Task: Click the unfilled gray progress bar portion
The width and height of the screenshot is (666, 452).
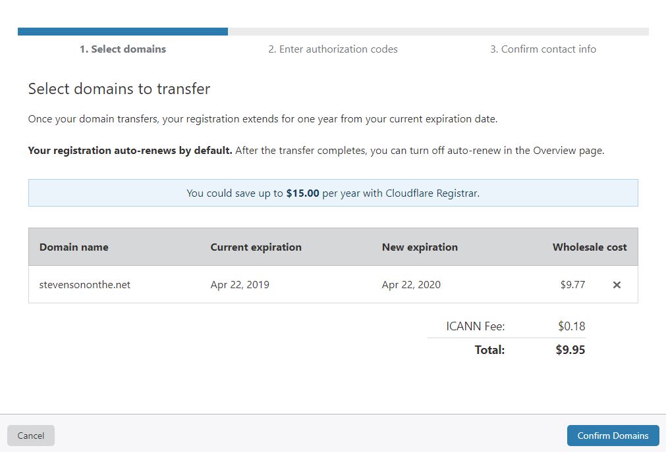Action: click(438, 32)
